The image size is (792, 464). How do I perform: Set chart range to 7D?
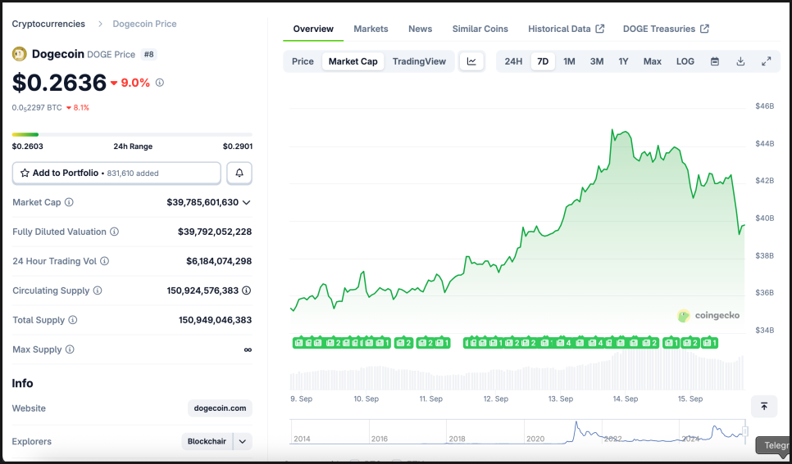[x=543, y=61]
